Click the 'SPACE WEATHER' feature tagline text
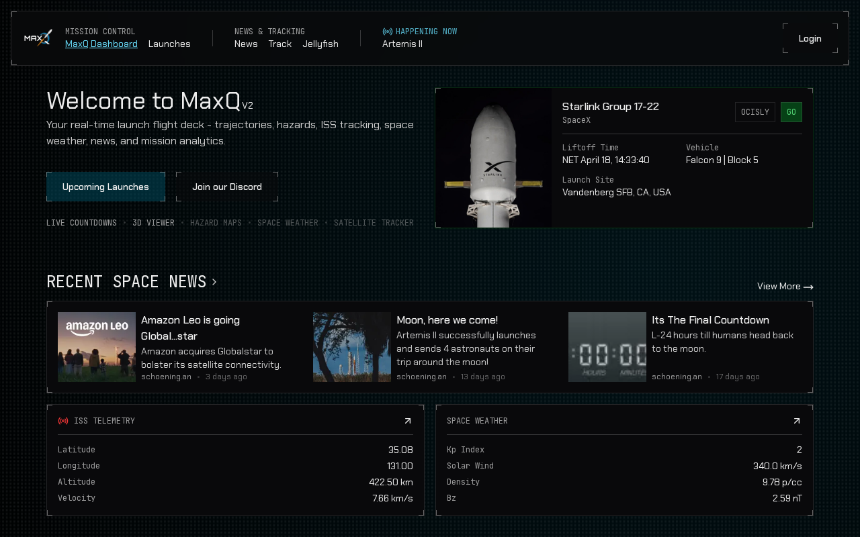860x537 pixels. tap(288, 223)
